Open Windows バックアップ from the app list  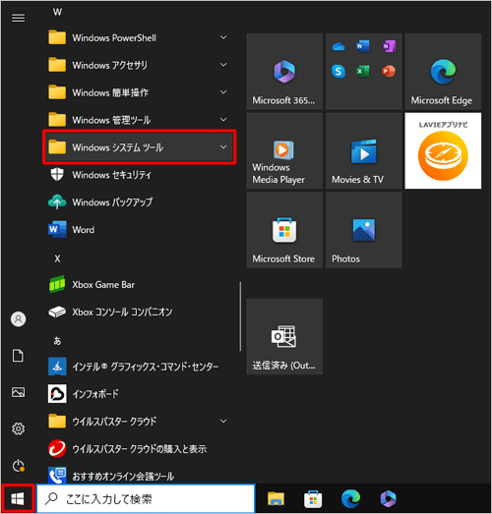[139, 201]
